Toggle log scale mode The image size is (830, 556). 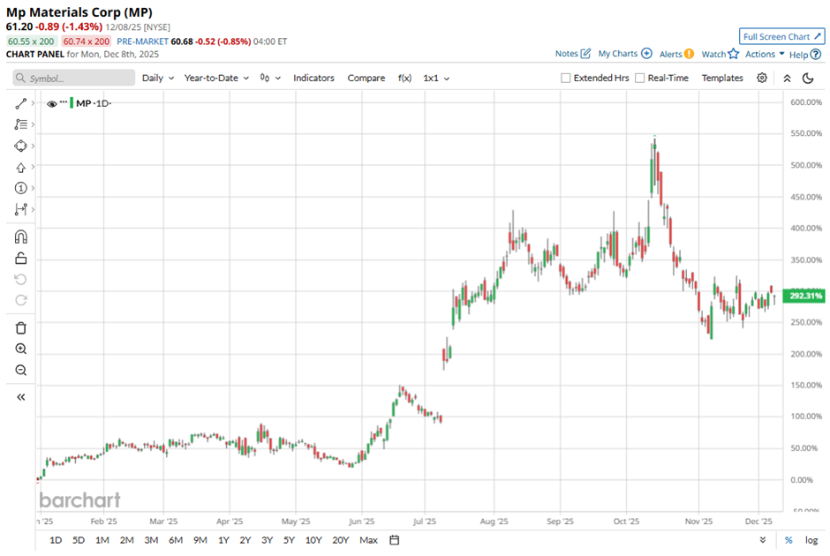click(811, 540)
